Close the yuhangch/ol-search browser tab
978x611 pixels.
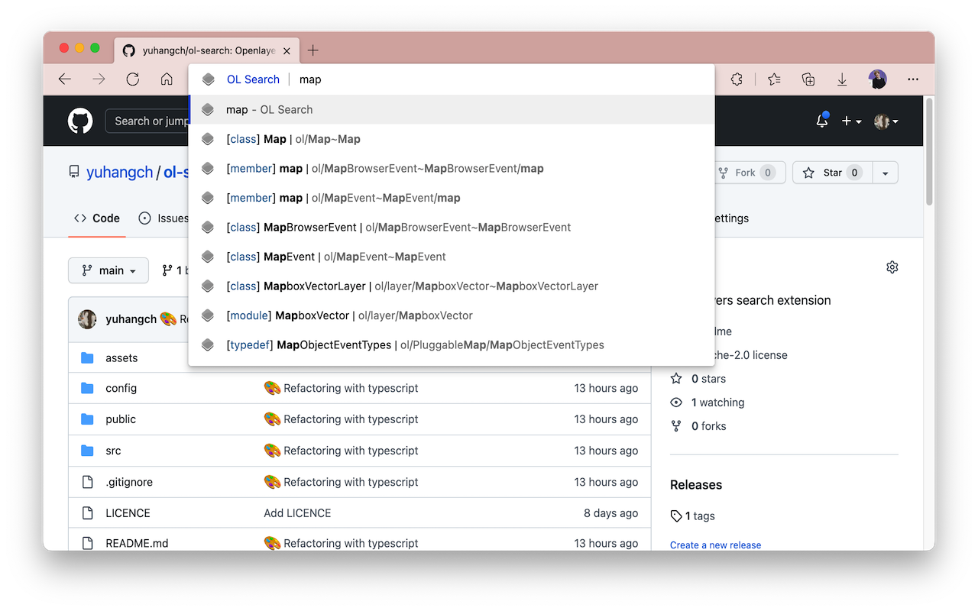point(287,51)
